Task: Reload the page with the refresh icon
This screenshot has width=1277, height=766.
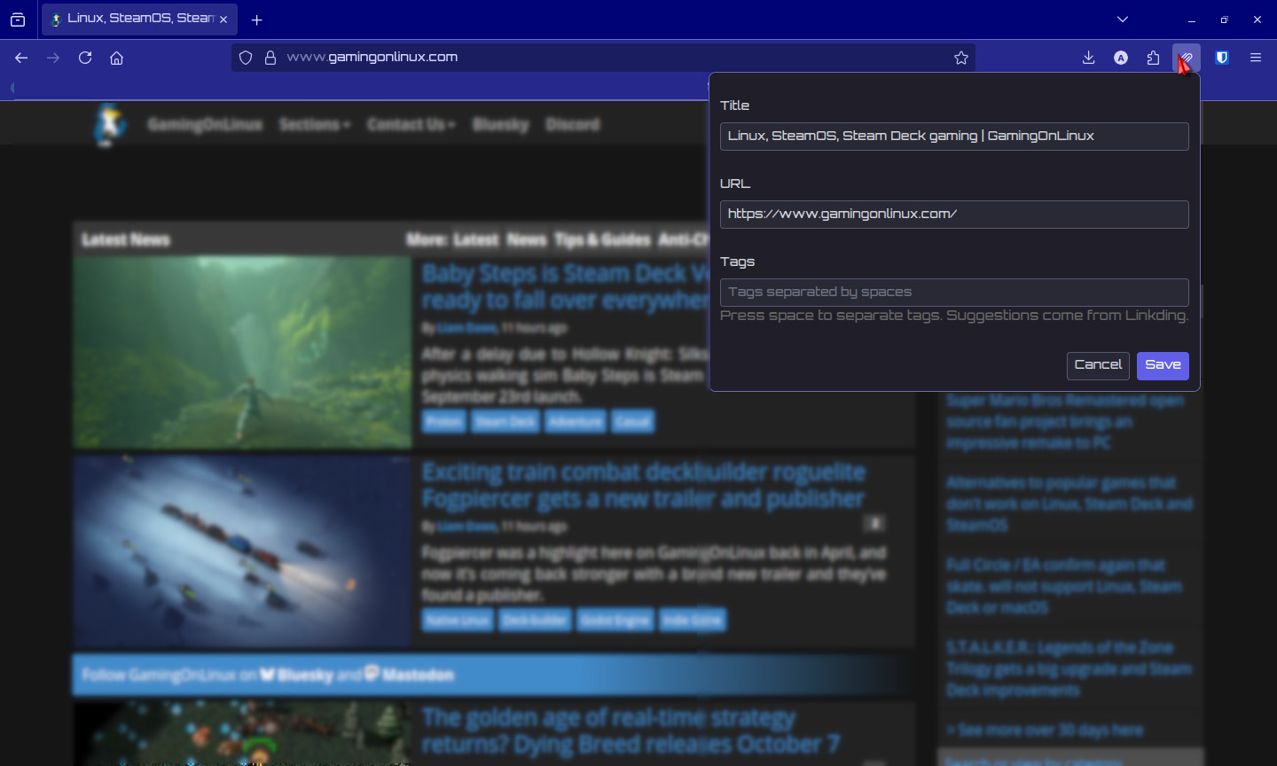Action: tap(85, 57)
